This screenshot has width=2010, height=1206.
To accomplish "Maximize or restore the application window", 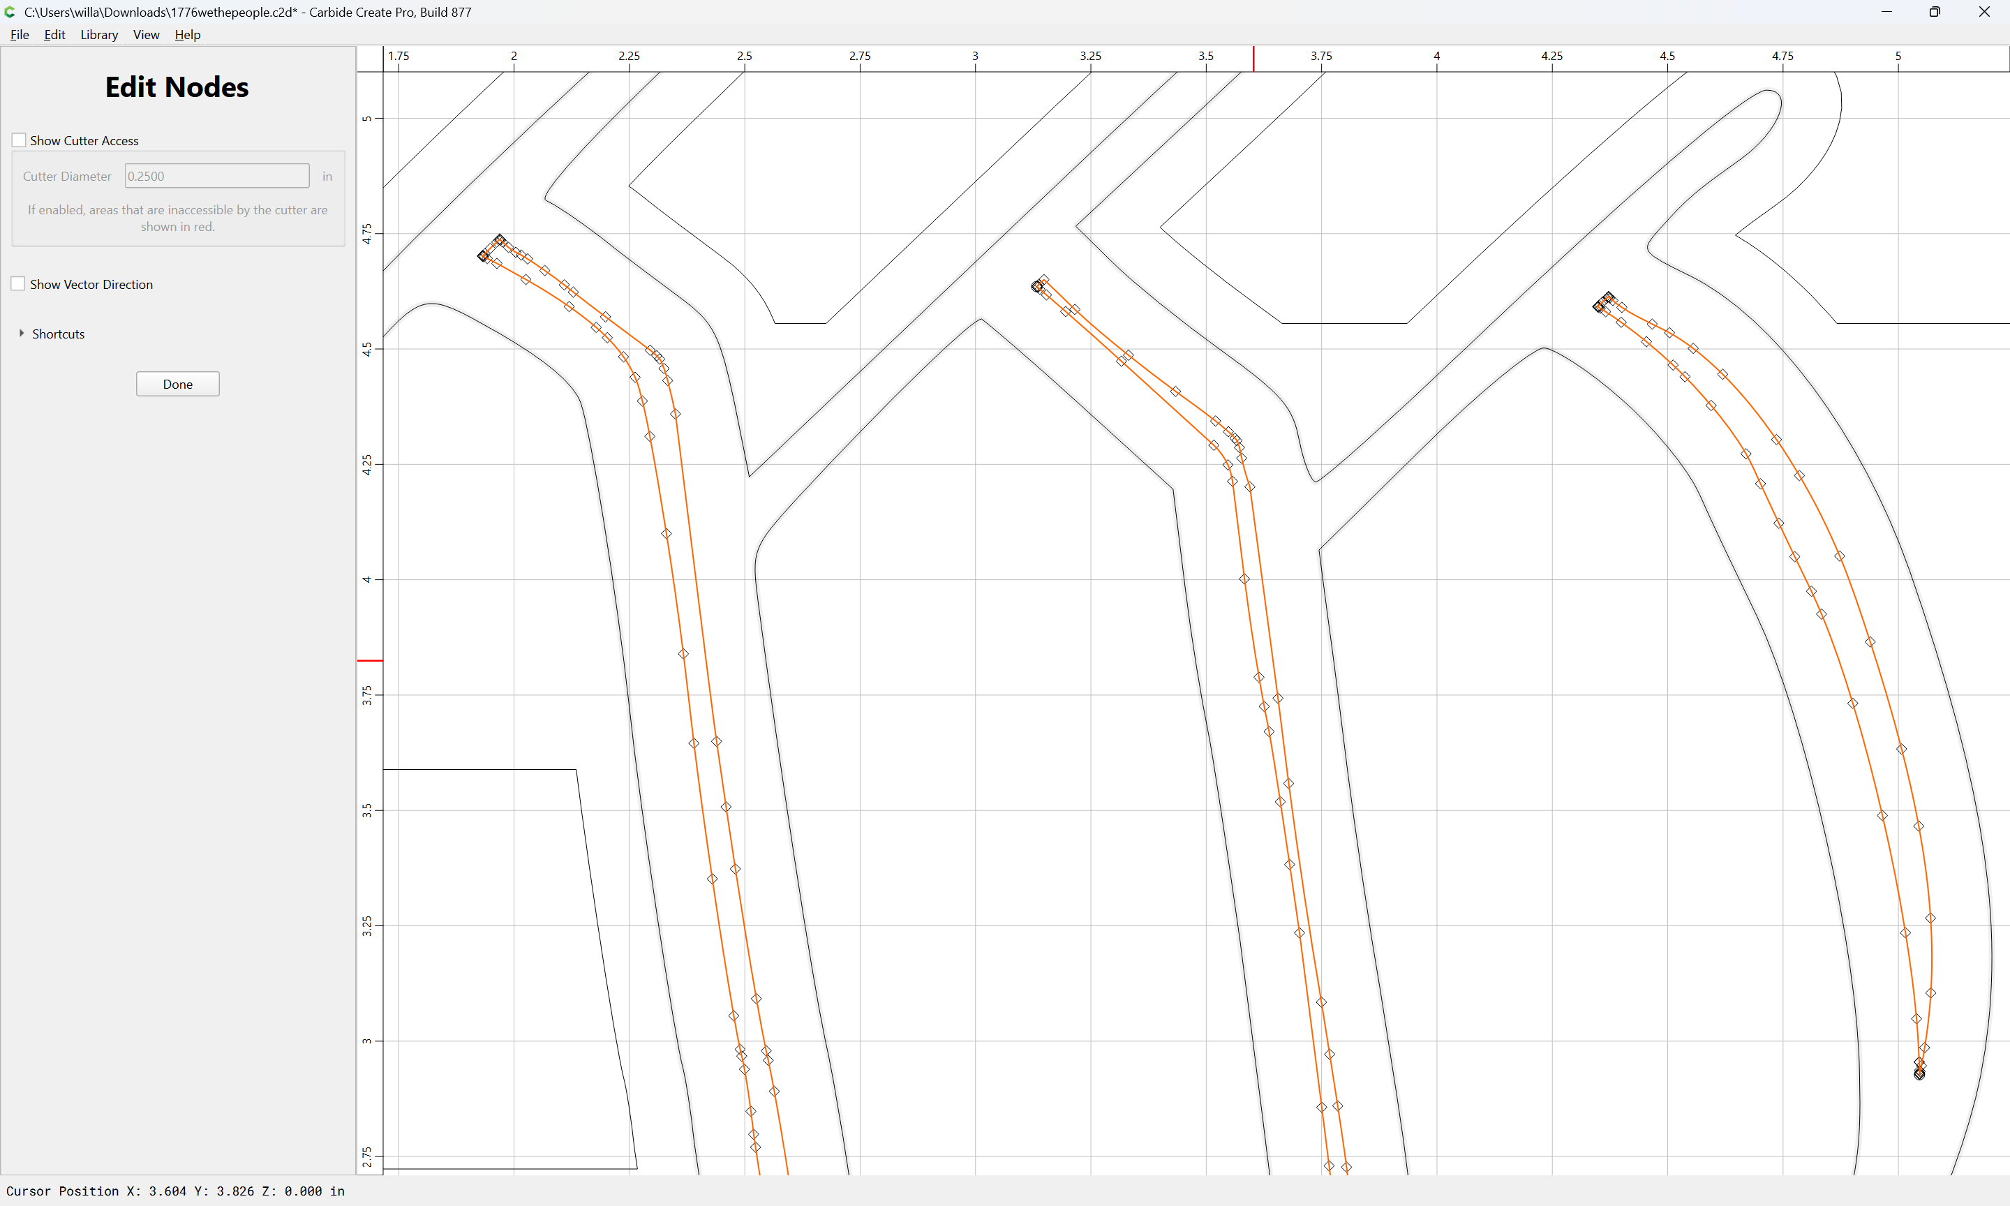I will tap(1935, 11).
